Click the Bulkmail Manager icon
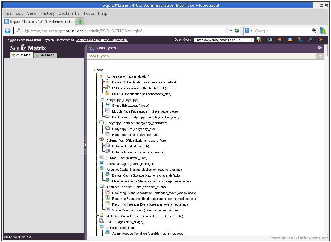 (x=108, y=151)
